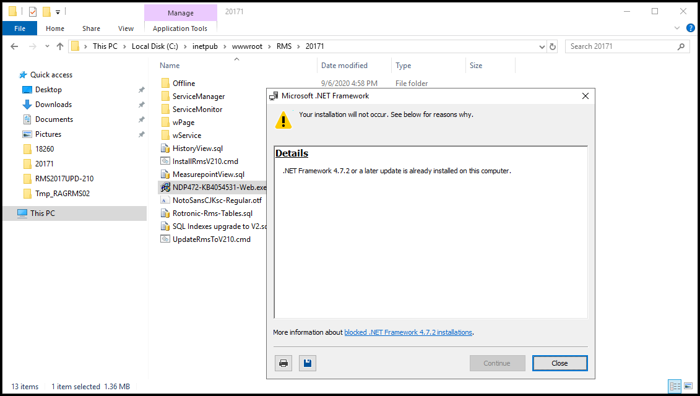Click pin icon next to Pictures

pos(142,134)
